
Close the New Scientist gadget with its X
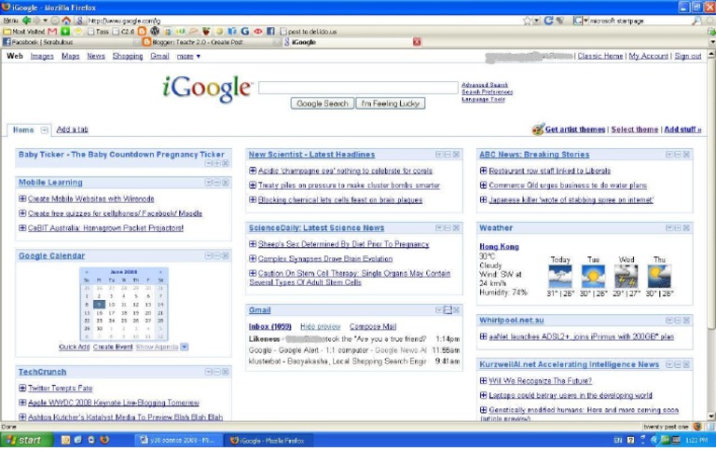(456, 155)
